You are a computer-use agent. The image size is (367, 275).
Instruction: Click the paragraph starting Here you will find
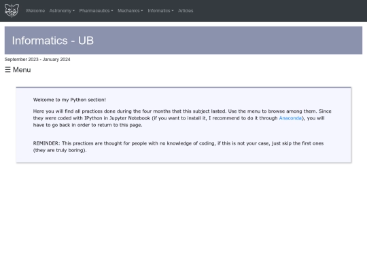coord(182,118)
